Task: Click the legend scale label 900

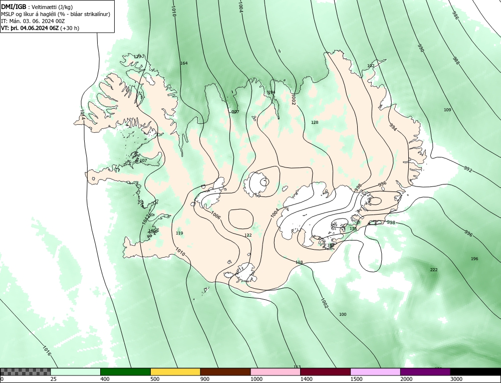Action: 205,379
